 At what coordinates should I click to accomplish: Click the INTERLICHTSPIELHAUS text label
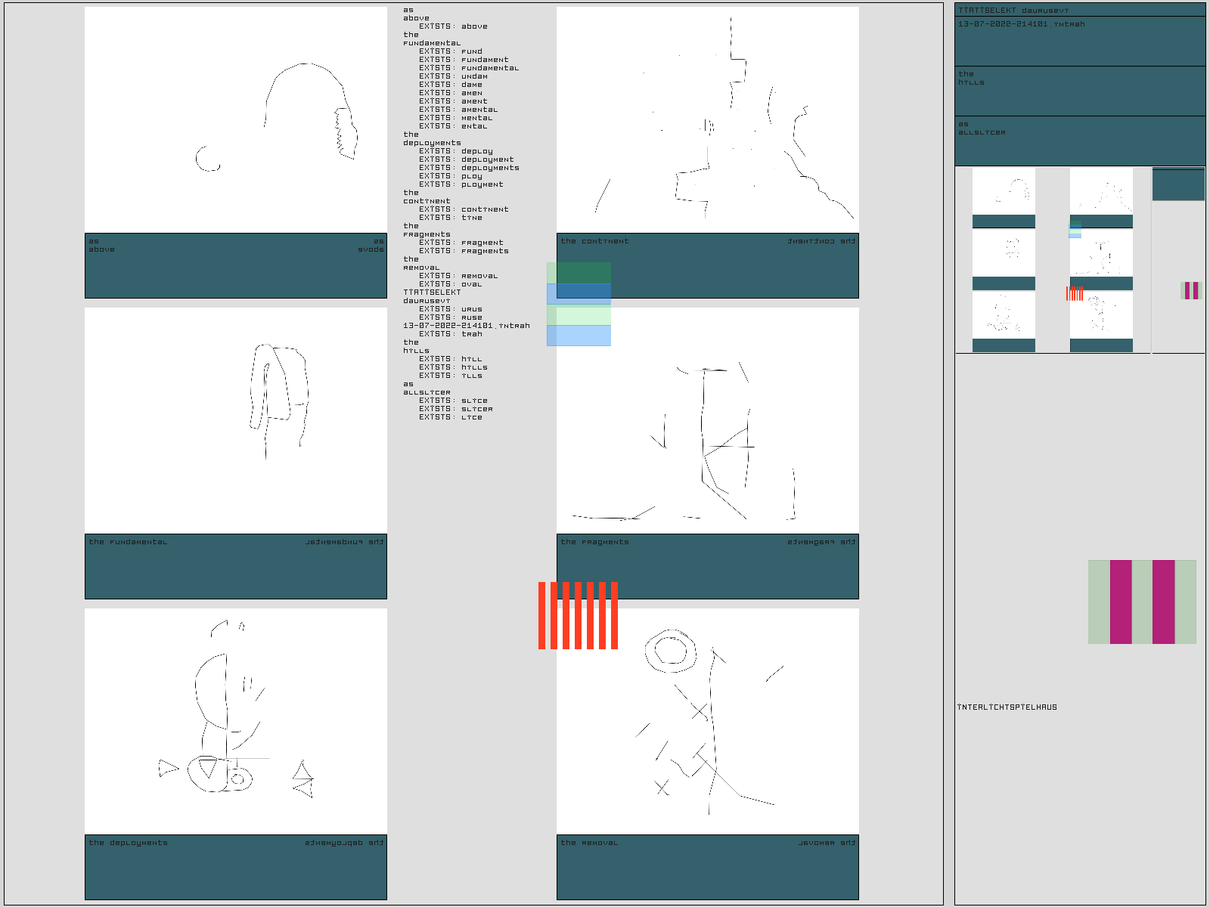click(1007, 707)
